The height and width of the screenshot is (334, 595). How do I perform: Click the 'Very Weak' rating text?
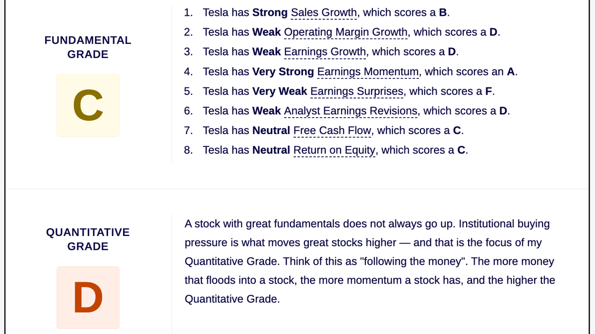point(280,92)
